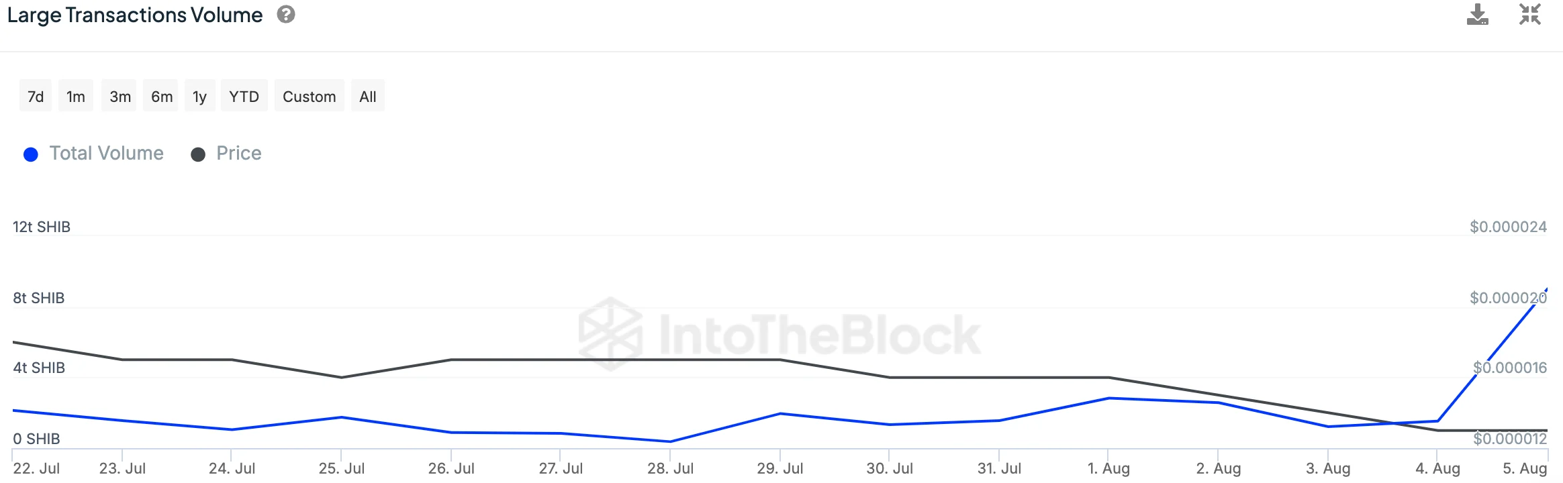
Task: Show the 1y time range
Action: click(199, 97)
